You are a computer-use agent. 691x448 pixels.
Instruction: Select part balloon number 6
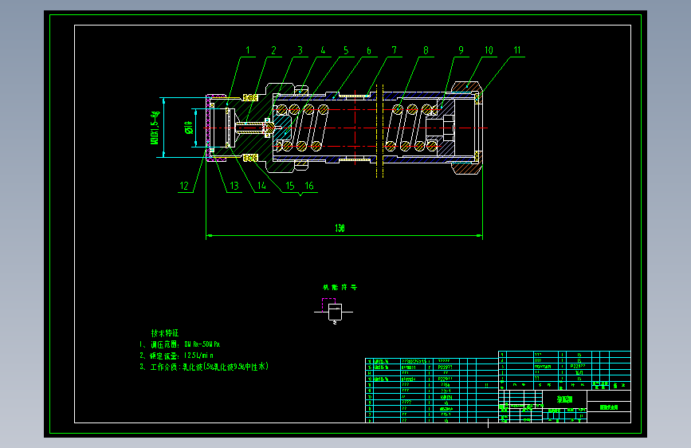(369, 51)
